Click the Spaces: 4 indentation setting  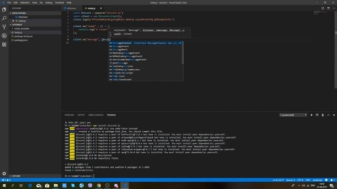tap(291, 180)
